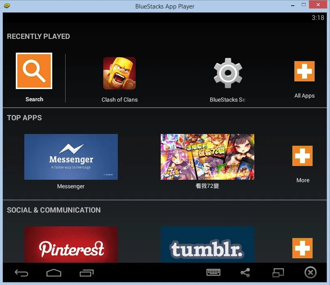
Task: Open All Apps plus icon
Action: pyautogui.click(x=304, y=71)
